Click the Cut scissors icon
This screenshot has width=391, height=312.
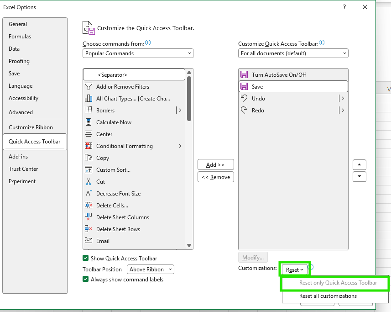(88, 181)
